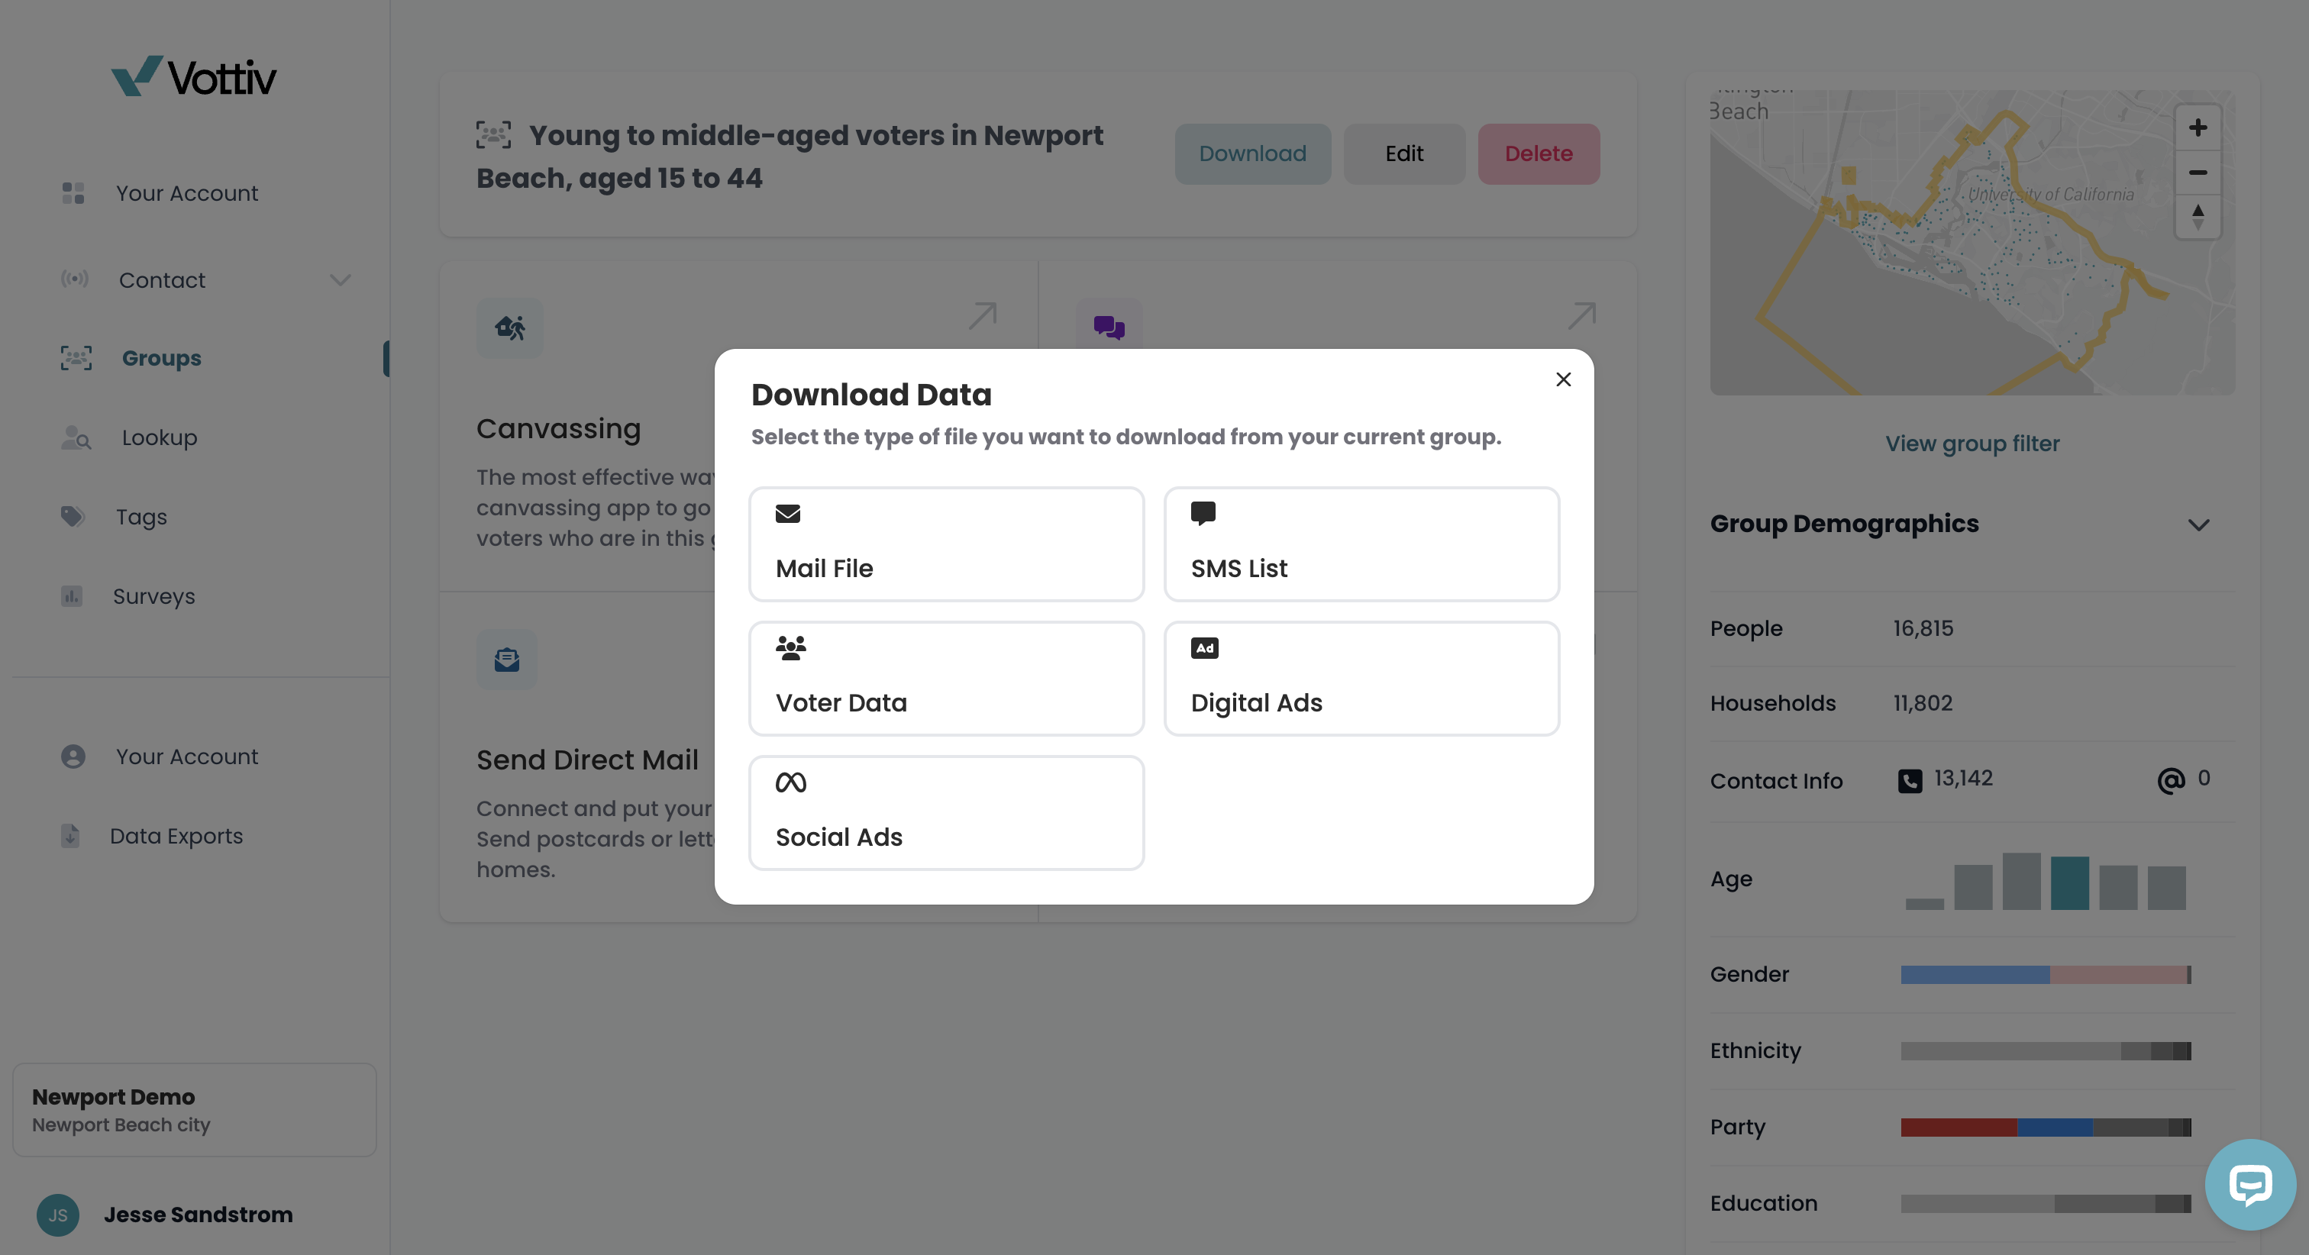Image resolution: width=2309 pixels, height=1255 pixels.
Task: Click the red segment of Party bar
Action: [1959, 1127]
